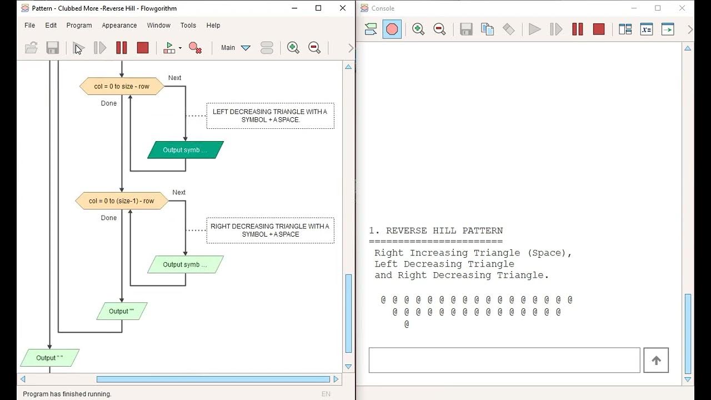Click Step in the Console toolbar
Image resolution: width=711 pixels, height=400 pixels.
[556, 29]
